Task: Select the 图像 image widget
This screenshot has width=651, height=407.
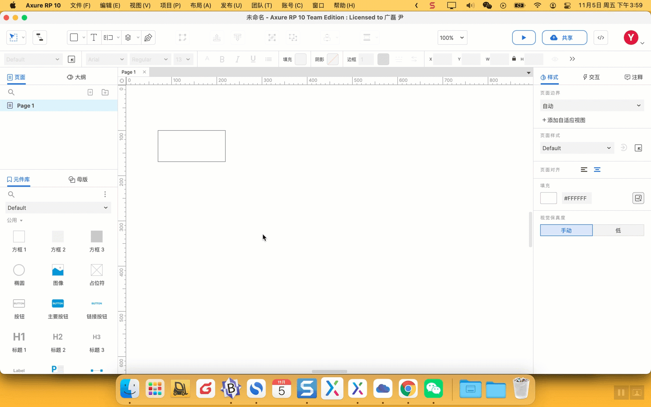Action: (x=58, y=274)
